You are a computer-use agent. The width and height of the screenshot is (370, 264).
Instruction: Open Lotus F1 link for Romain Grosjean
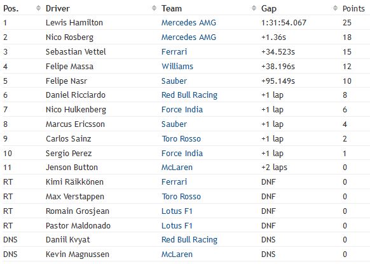point(177,211)
